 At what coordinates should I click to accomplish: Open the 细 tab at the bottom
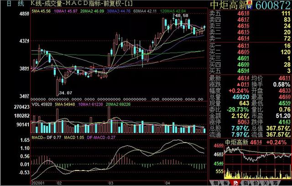coord(215,183)
